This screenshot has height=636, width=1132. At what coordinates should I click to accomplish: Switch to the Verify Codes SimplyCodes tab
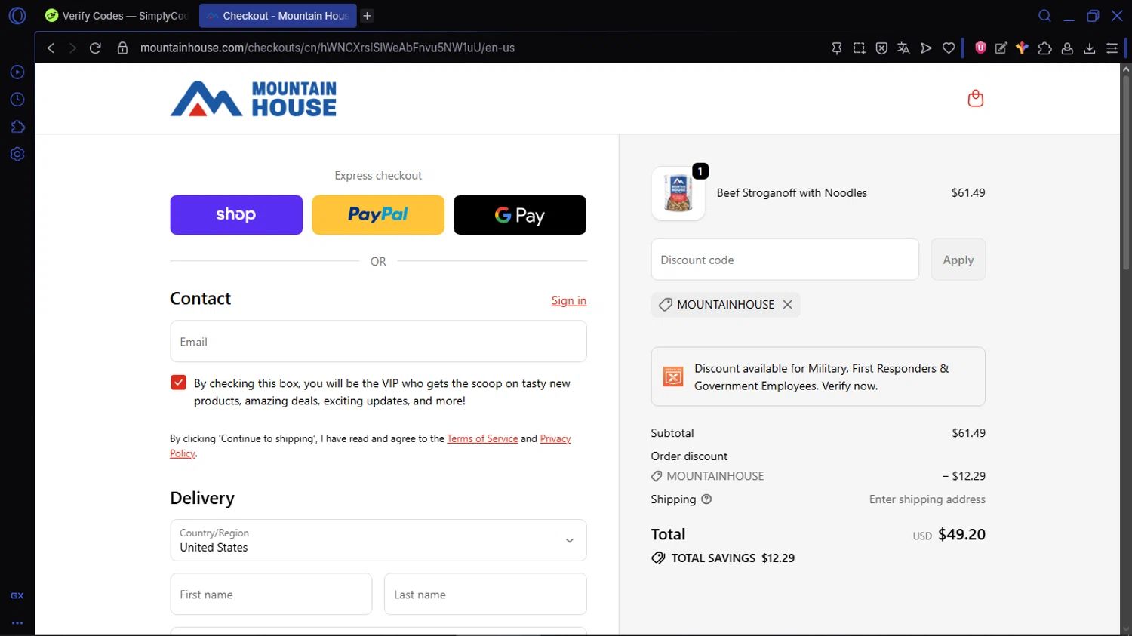[116, 16]
